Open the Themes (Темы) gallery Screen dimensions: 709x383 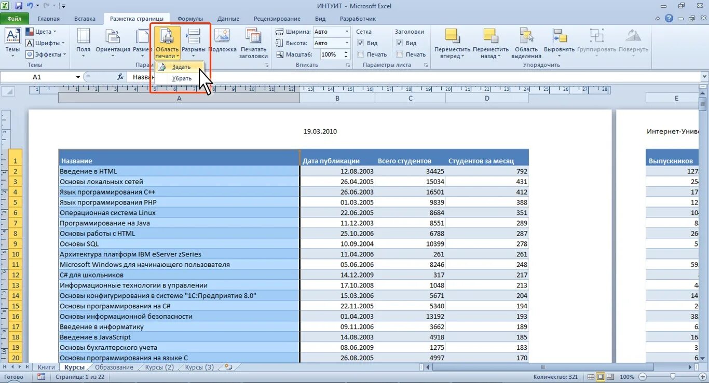pos(12,43)
